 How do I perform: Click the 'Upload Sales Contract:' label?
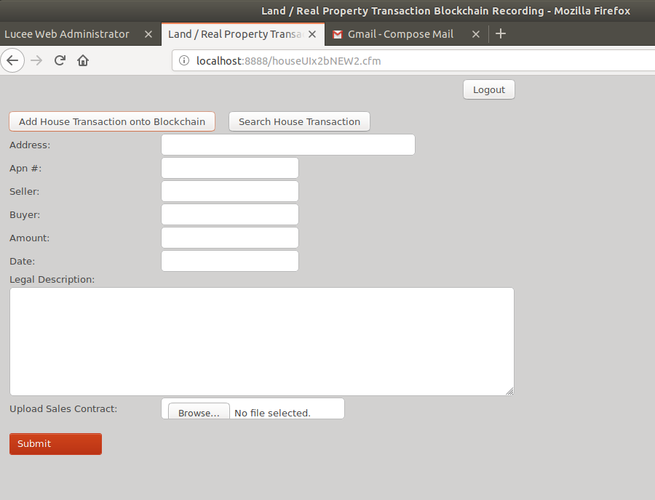tap(63, 408)
